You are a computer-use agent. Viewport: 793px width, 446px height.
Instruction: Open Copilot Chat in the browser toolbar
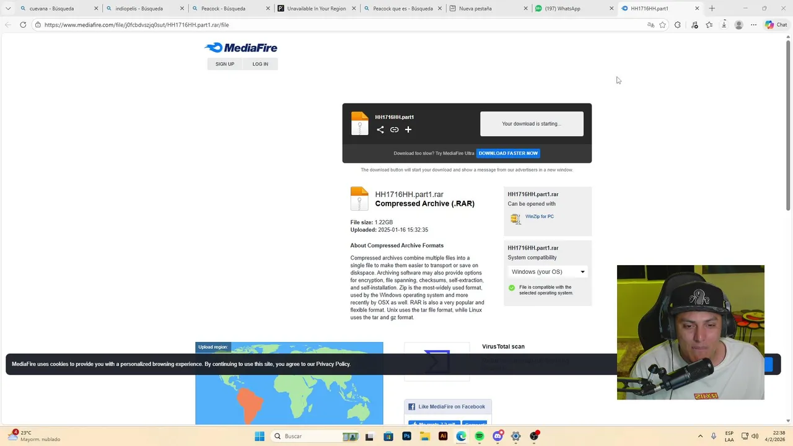(x=775, y=25)
